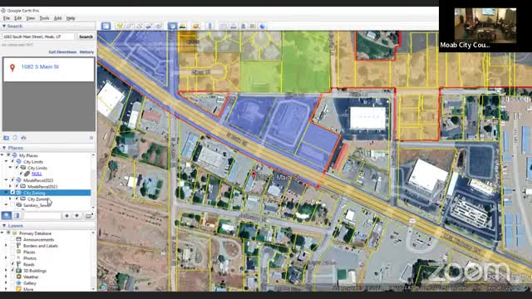Move item down with the down arrow
This screenshot has width=532, height=299.
[x=77, y=216]
